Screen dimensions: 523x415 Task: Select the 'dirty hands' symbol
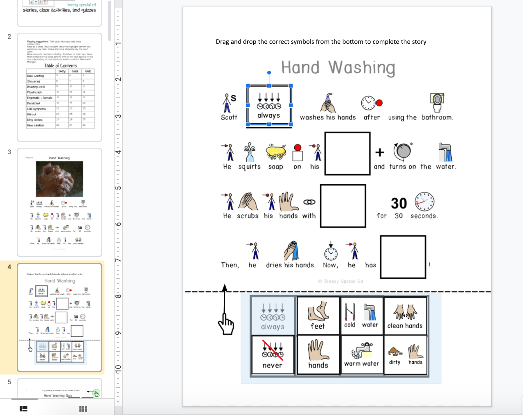click(405, 354)
